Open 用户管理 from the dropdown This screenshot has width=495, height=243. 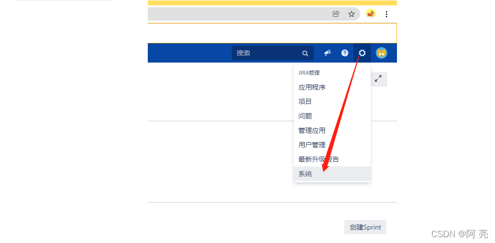click(x=332, y=145)
